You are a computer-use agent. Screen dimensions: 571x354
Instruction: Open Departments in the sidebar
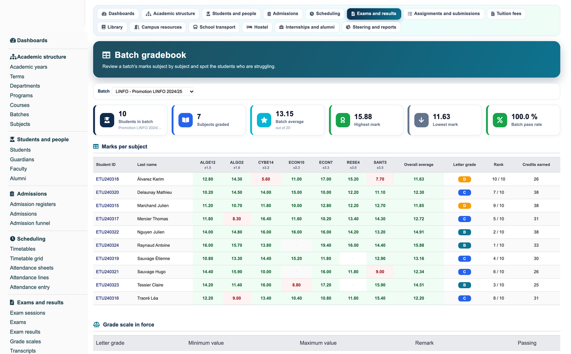point(25,86)
